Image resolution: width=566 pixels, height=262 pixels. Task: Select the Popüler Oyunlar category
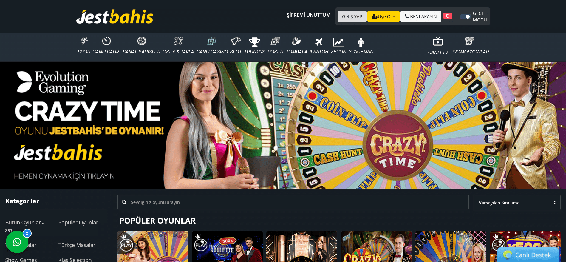coord(78,223)
